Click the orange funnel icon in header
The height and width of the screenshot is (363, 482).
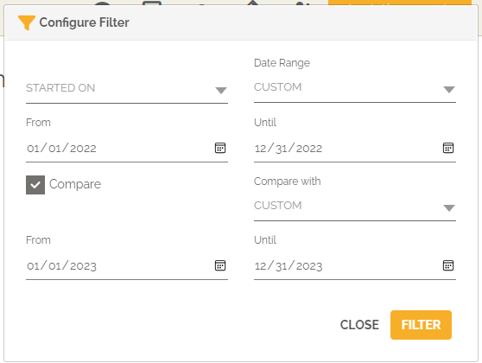click(27, 22)
